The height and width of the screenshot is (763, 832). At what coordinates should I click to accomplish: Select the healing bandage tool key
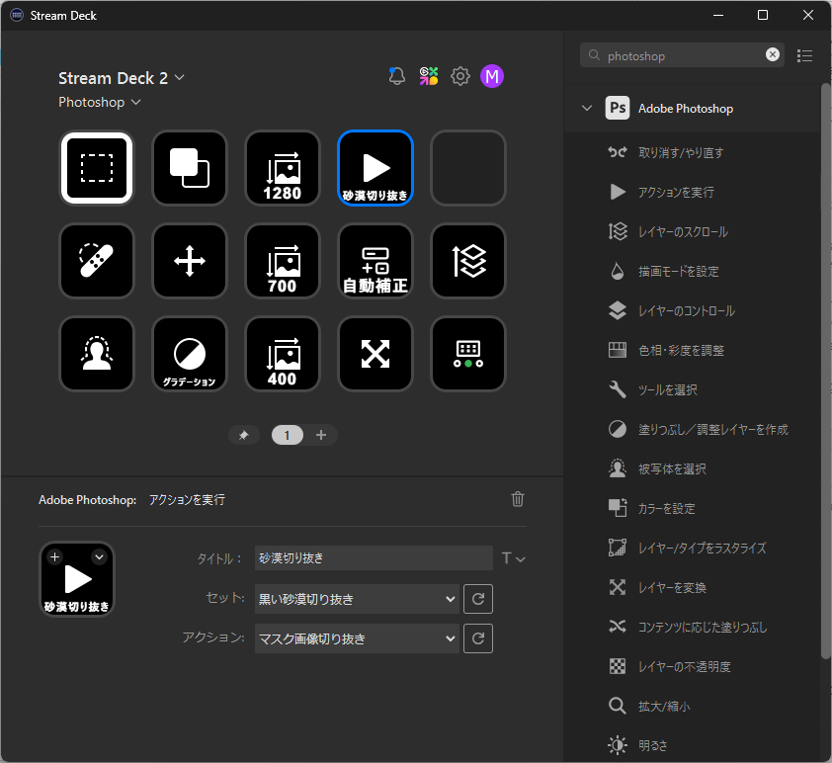click(97, 261)
